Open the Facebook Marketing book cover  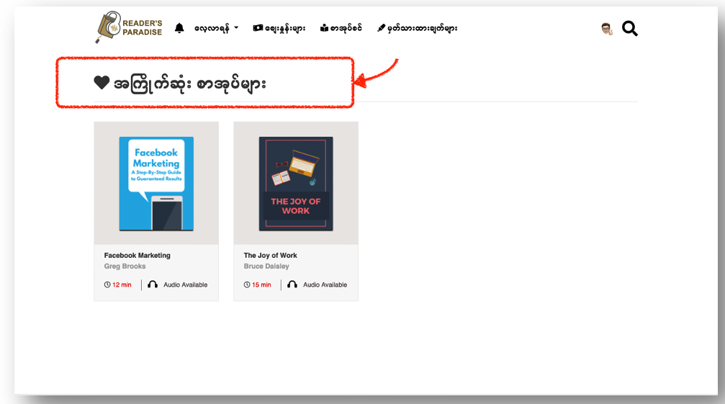[156, 184]
